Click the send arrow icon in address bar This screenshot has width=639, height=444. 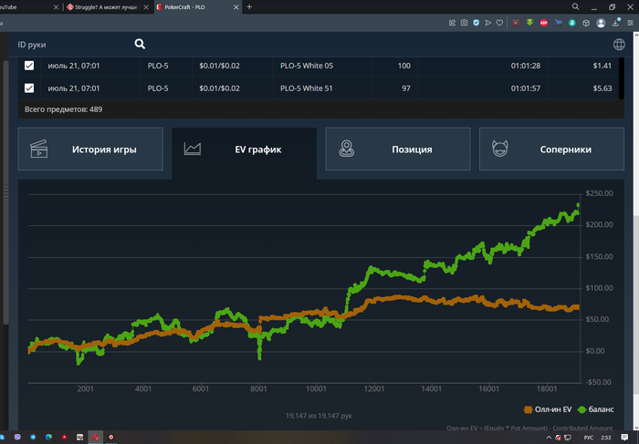tap(487, 23)
